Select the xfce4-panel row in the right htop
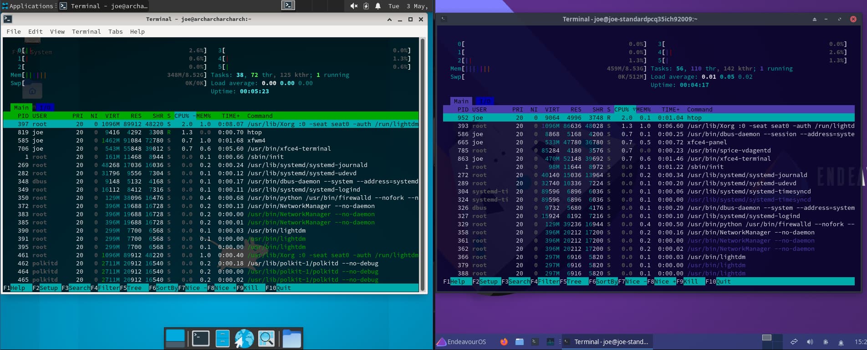This screenshot has width=867, height=350. [649, 142]
